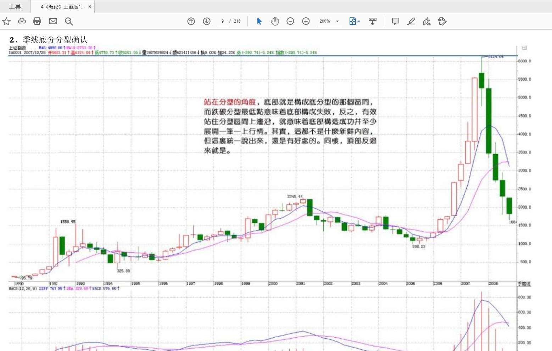Select the highlighter pen tool
This screenshot has width=552, height=351.
point(411,21)
